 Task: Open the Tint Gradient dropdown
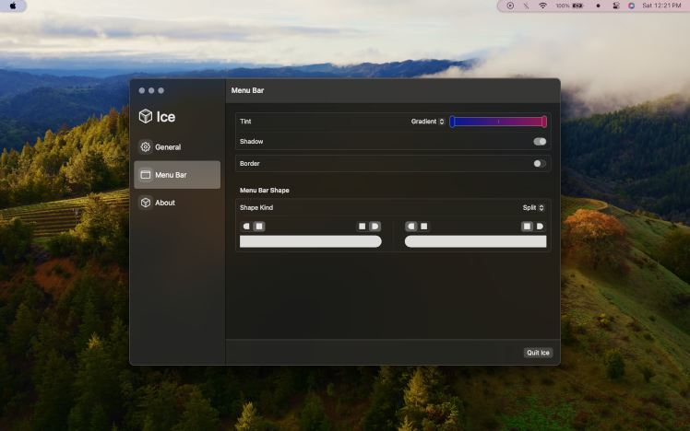(x=428, y=121)
